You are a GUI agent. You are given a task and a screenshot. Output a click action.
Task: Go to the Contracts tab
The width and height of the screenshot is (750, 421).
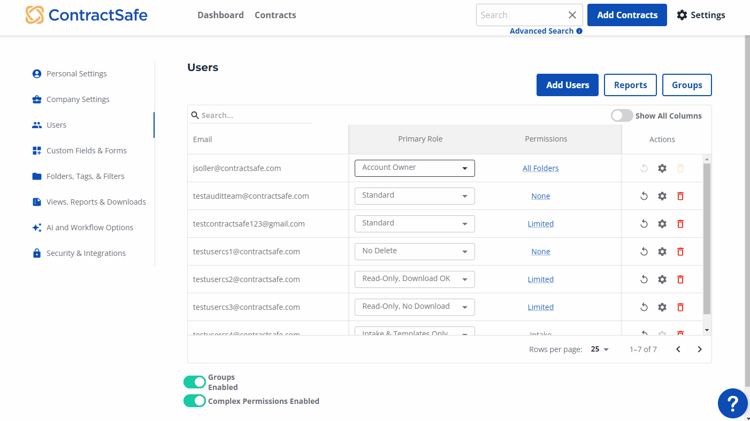275,15
